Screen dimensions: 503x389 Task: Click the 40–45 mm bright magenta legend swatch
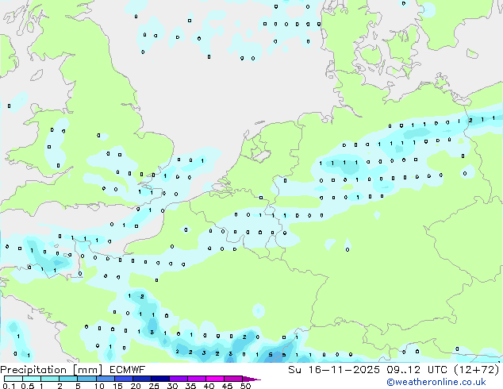(215, 379)
